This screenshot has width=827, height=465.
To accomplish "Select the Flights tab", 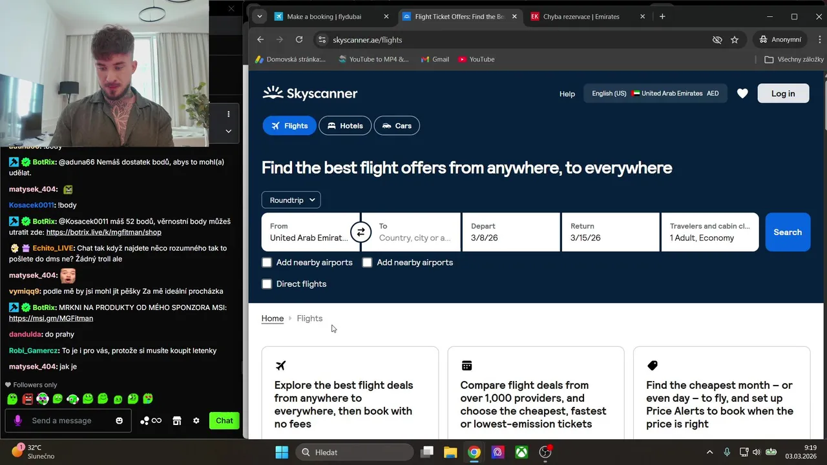I will pyautogui.click(x=289, y=126).
